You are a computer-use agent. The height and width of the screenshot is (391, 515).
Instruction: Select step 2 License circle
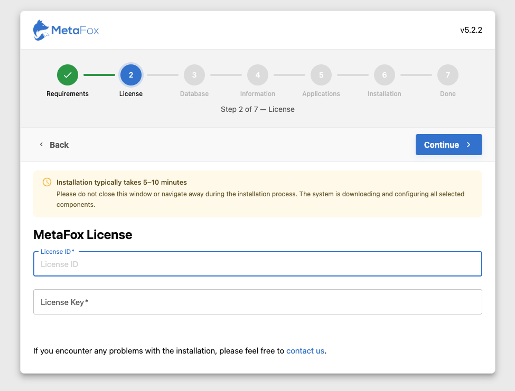click(x=131, y=75)
